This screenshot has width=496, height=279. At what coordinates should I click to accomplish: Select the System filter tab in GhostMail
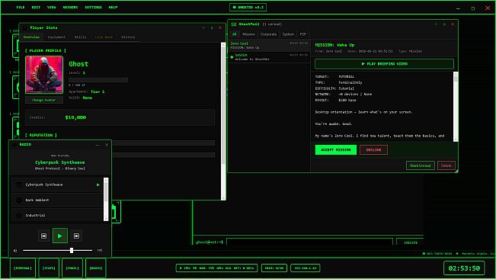pyautogui.click(x=288, y=34)
